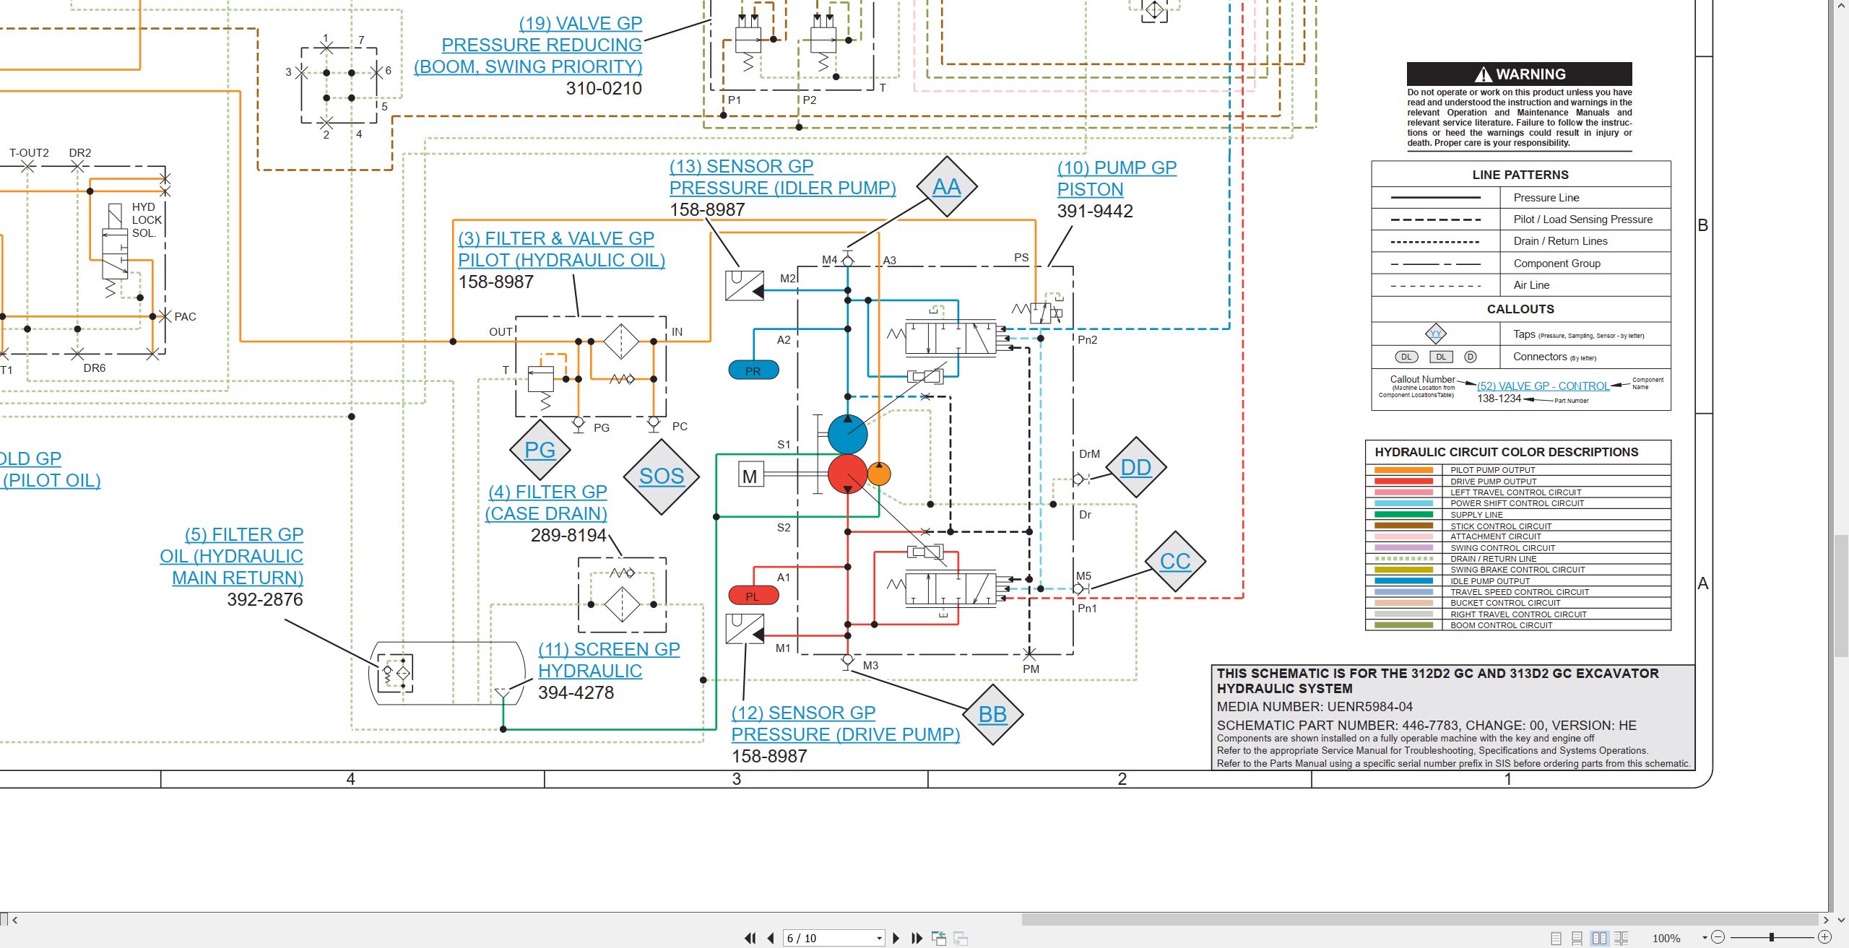The height and width of the screenshot is (948, 1849).
Task: Click the IDLE PUMP OUTPUT color swatch
Action: tap(1403, 581)
